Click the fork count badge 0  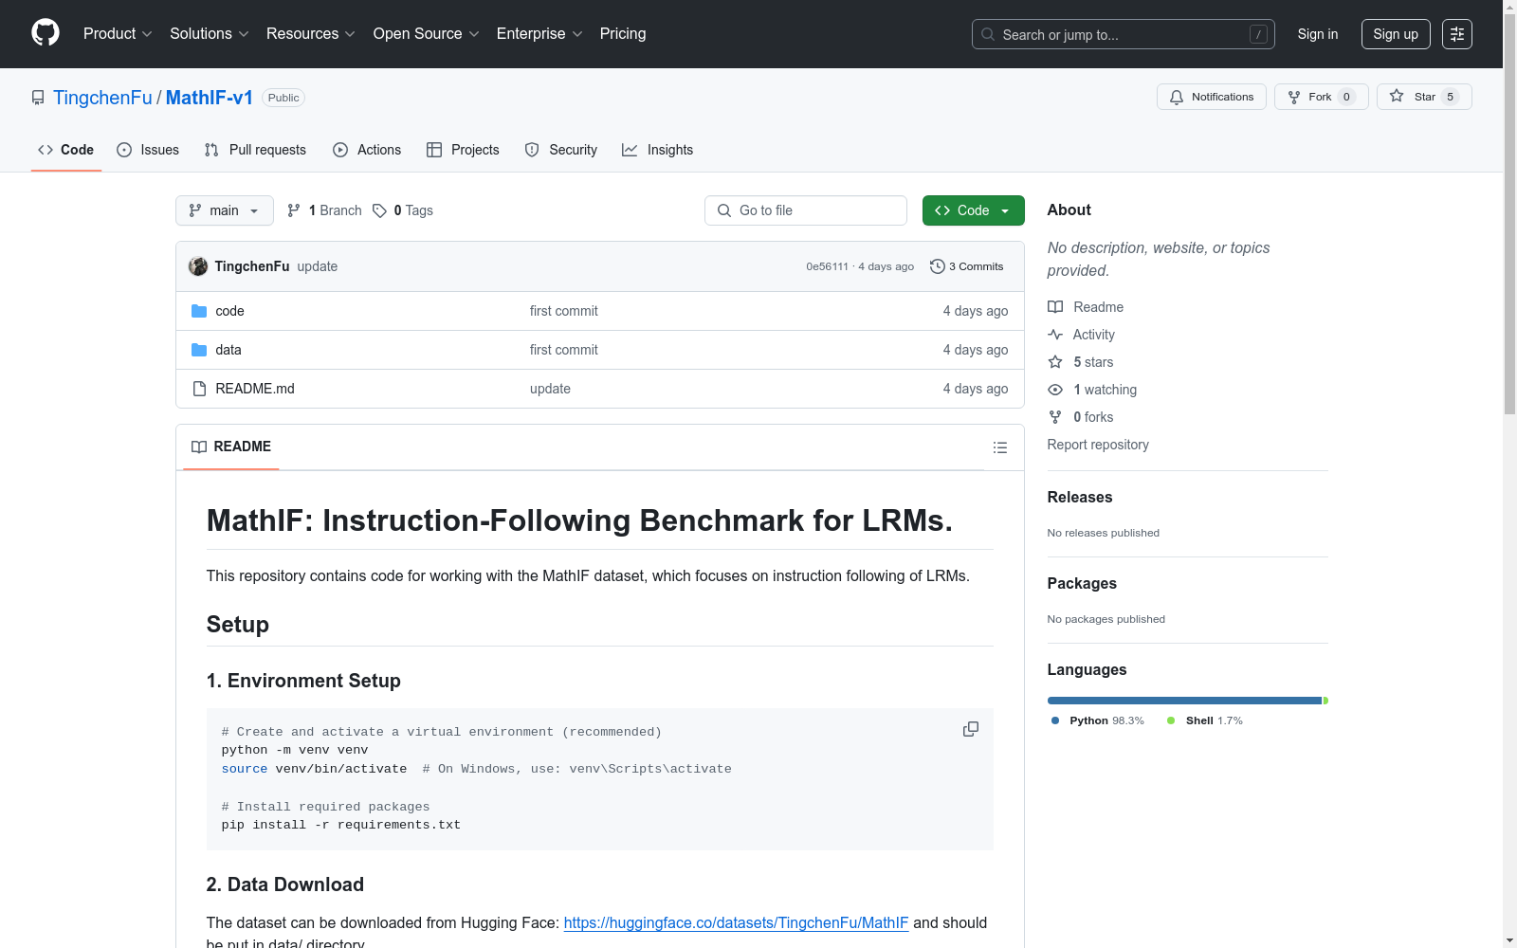click(1346, 97)
